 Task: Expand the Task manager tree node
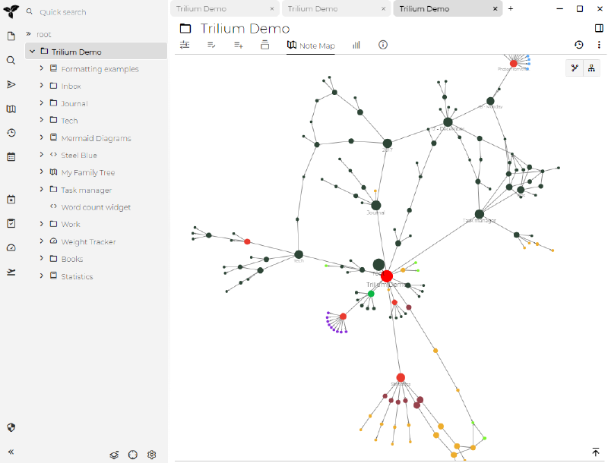pos(42,189)
